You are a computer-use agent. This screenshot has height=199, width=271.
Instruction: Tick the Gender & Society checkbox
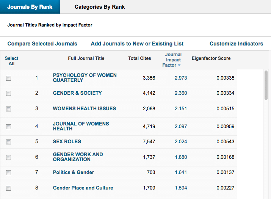9,93
